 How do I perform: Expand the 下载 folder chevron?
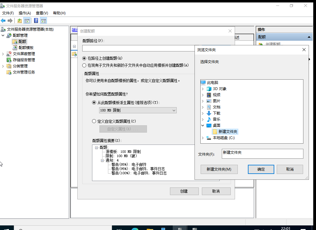203,113
